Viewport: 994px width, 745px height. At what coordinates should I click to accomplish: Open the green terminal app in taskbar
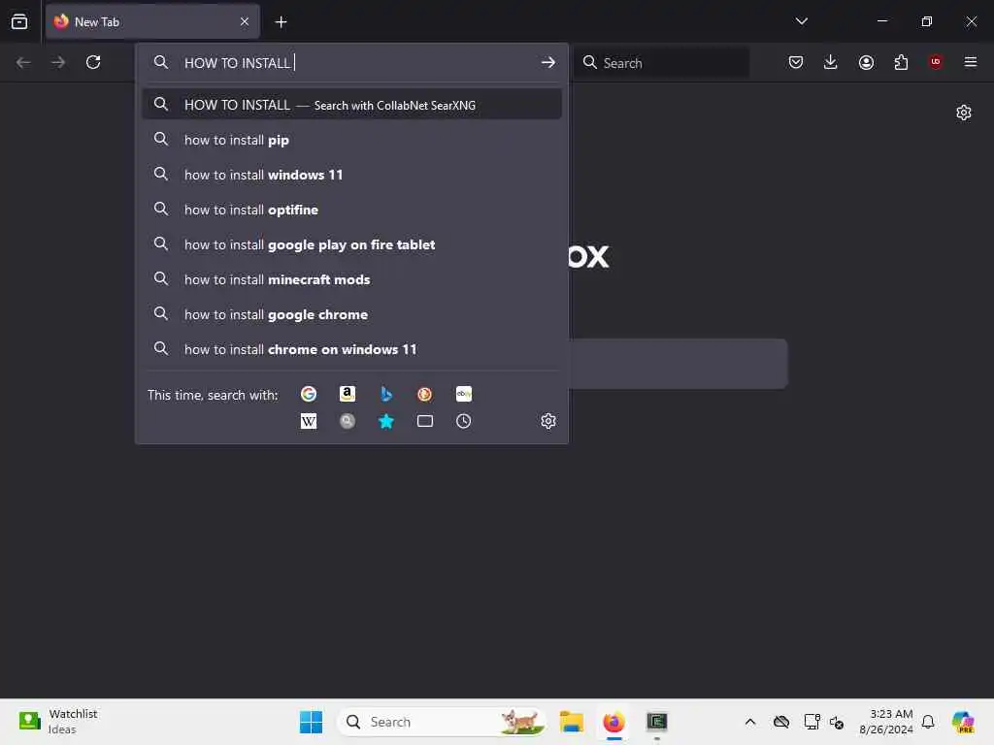pyautogui.click(x=657, y=722)
